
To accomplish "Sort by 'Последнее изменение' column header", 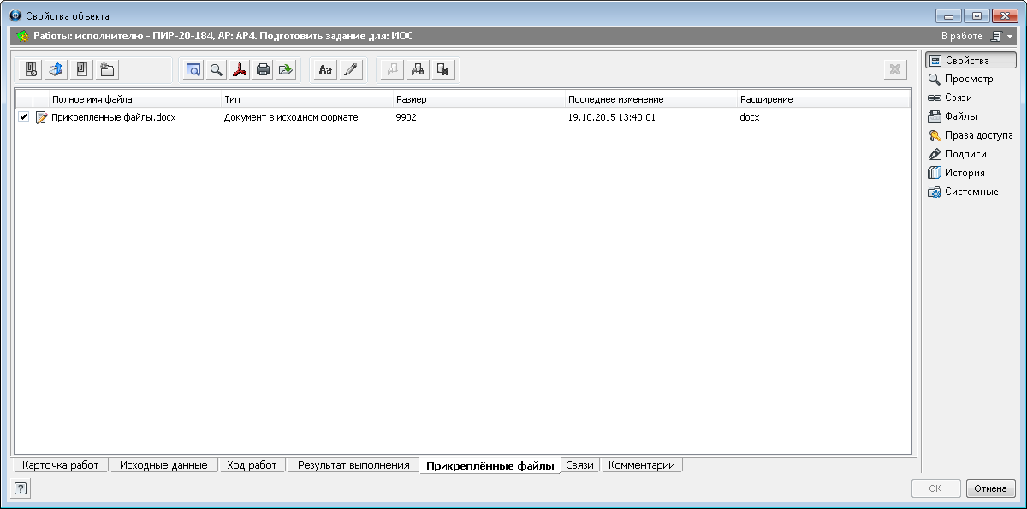I will [x=615, y=99].
